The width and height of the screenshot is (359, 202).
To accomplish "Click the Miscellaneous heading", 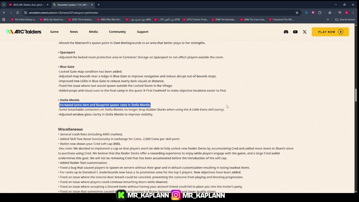I will coord(70,129).
